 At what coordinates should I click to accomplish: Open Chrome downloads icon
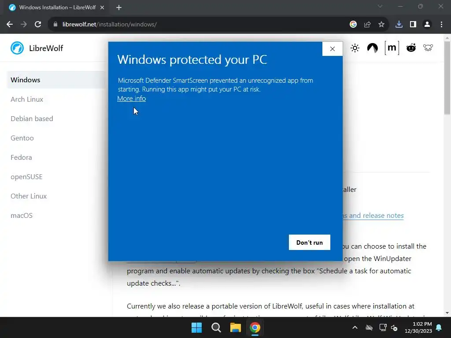pos(399,25)
